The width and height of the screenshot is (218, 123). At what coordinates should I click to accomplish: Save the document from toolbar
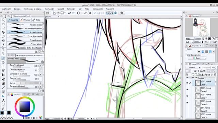62,13
